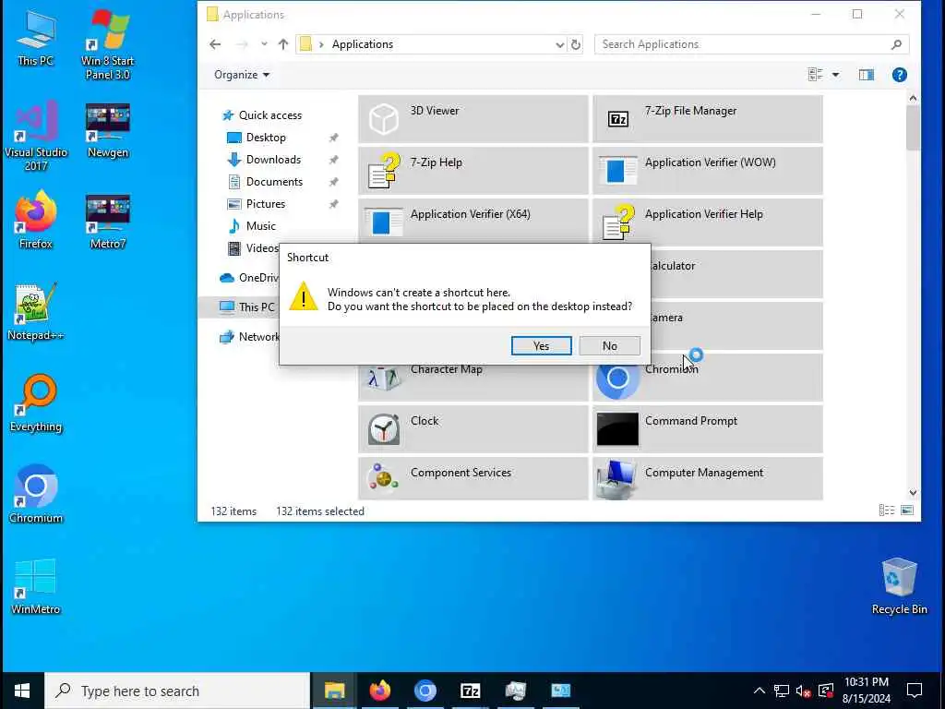Open the recent locations dropdown arrow
The height and width of the screenshot is (709, 945).
pos(264,44)
